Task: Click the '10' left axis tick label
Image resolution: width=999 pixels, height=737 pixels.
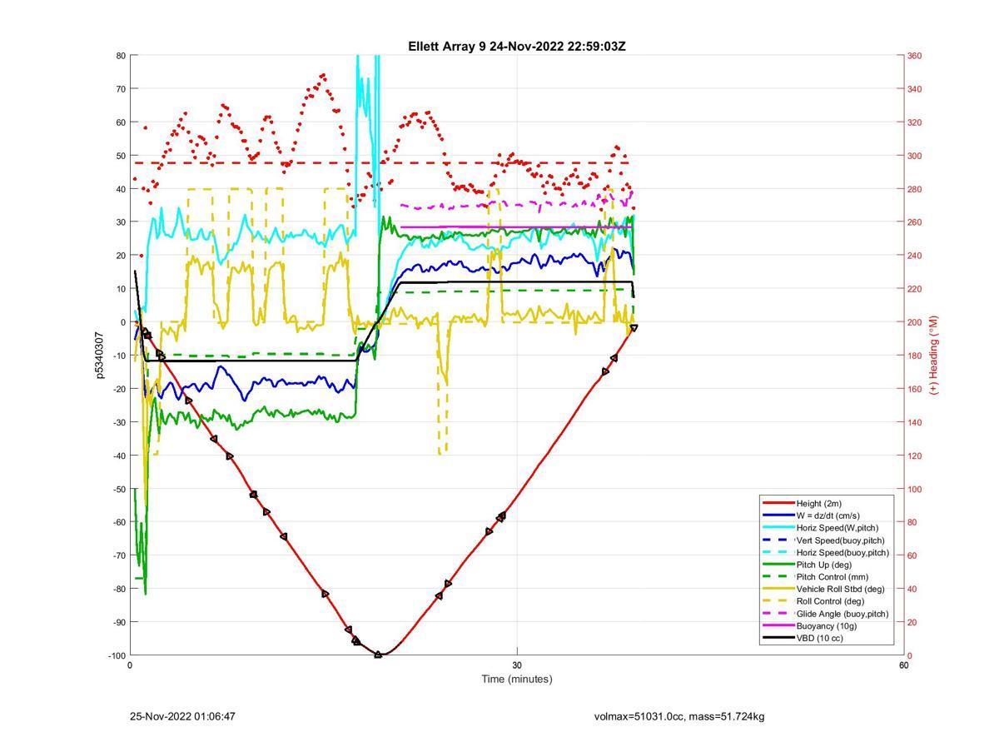Action: [x=121, y=289]
